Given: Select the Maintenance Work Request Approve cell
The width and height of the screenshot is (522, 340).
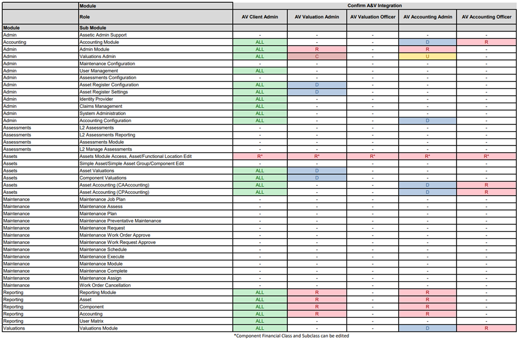Looking at the screenshot, I should pos(156,242).
